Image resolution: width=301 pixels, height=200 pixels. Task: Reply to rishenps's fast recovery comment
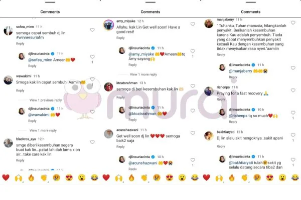point(221,99)
